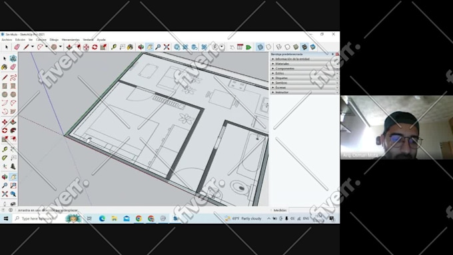453x255 pixels.
Task: Open the Herramientas menu
Action: pyautogui.click(x=71, y=39)
